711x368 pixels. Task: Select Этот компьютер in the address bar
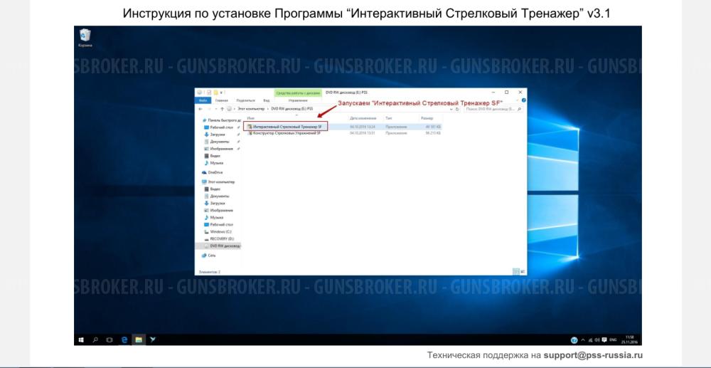251,109
